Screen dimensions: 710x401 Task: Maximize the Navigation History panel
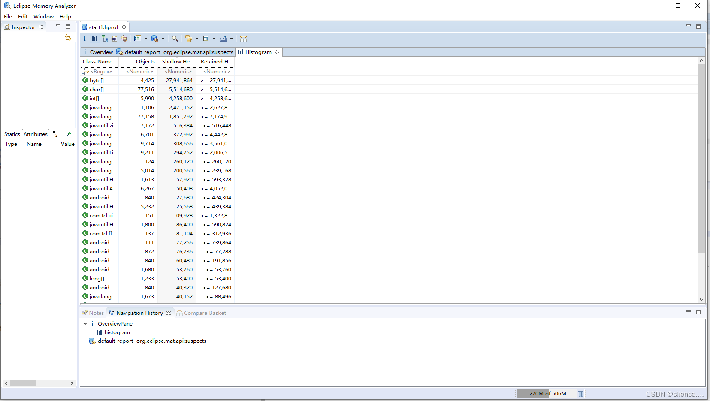click(698, 312)
